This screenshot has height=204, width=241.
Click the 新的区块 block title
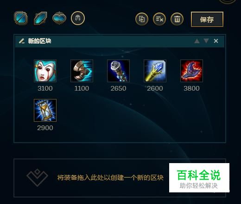39,41
